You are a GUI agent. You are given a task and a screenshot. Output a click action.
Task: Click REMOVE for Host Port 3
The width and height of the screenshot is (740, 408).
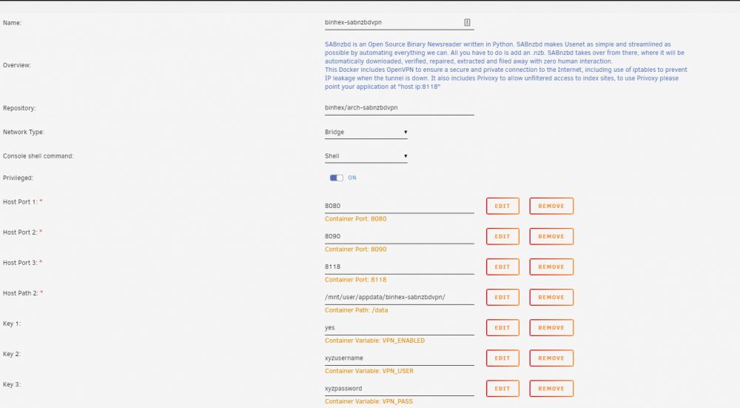[x=551, y=267]
